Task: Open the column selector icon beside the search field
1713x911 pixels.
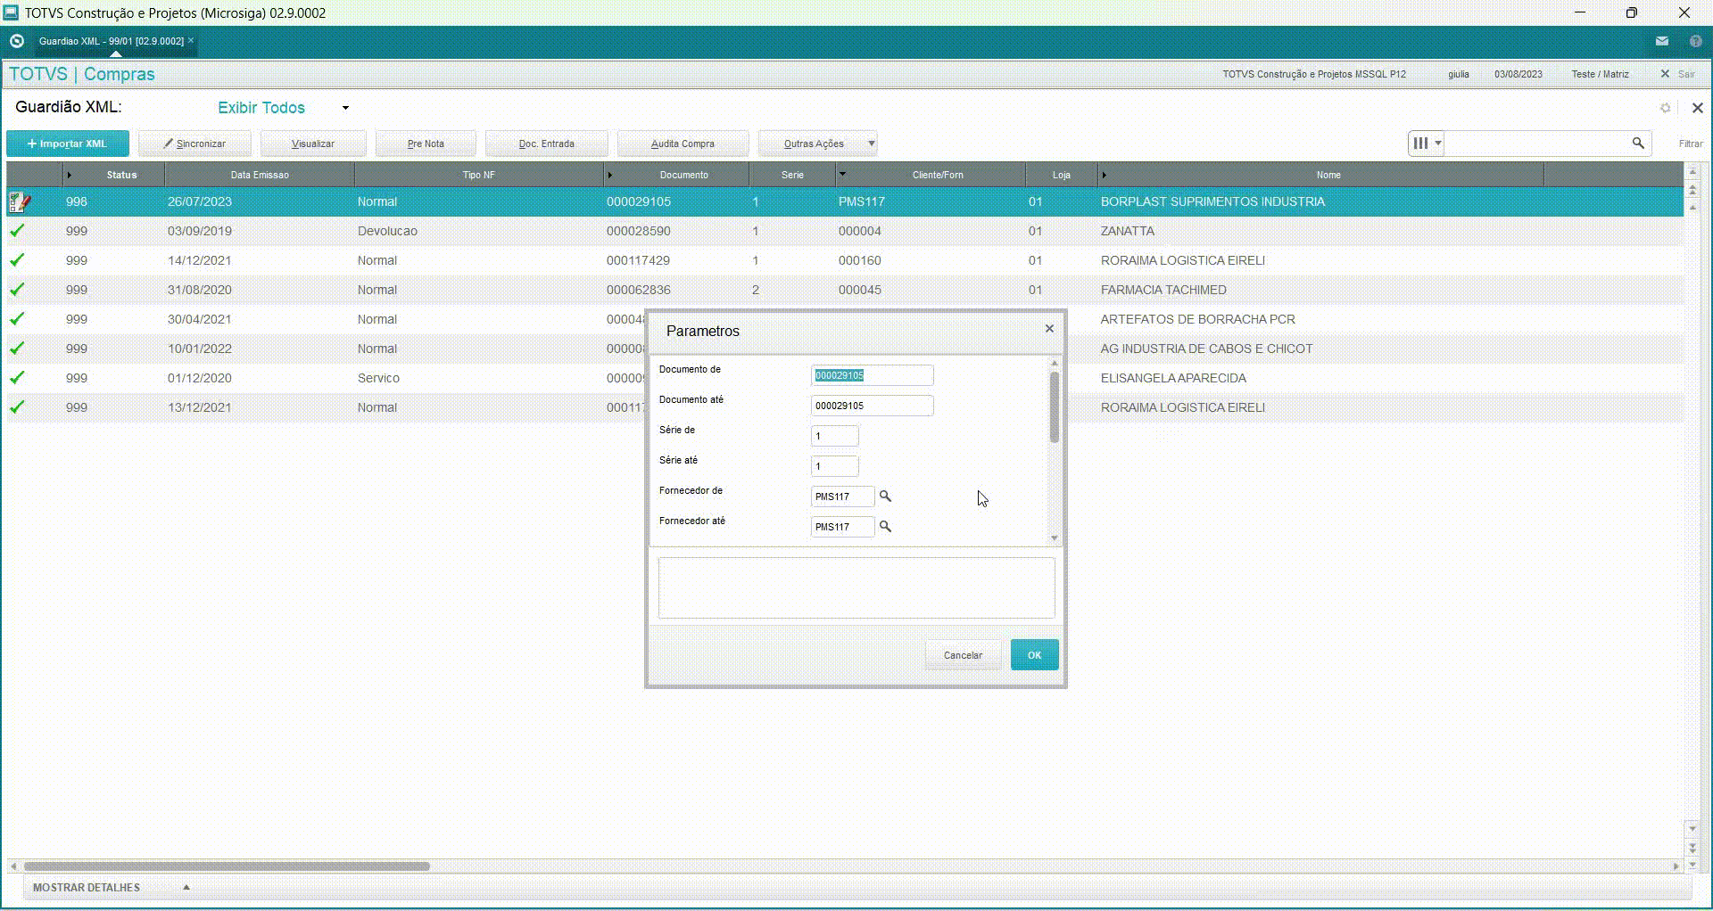Action: click(1427, 143)
